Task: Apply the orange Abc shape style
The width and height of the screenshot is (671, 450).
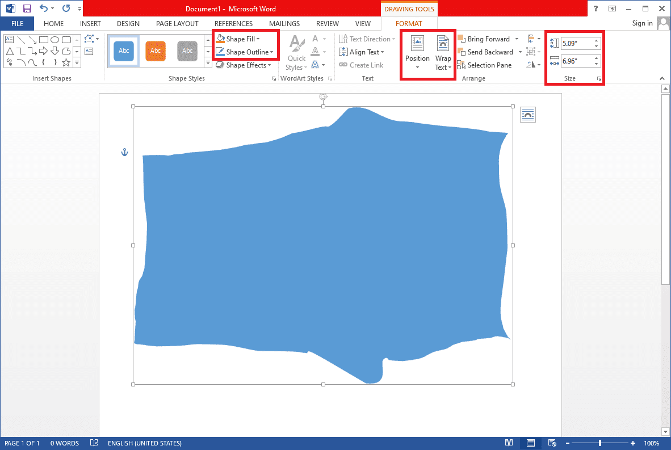Action: click(x=155, y=51)
